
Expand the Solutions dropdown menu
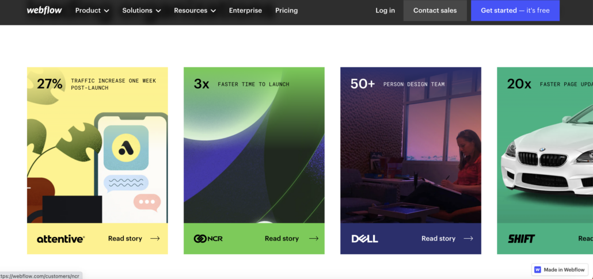(142, 10)
